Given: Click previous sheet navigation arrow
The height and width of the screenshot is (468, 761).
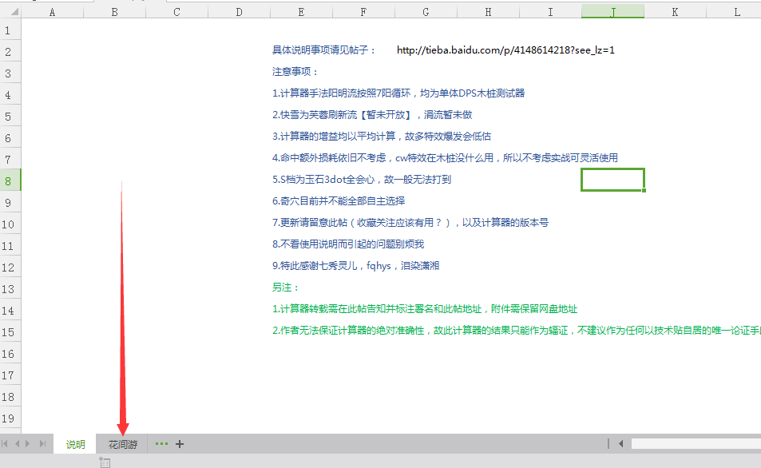Looking at the screenshot, I should click(18, 444).
